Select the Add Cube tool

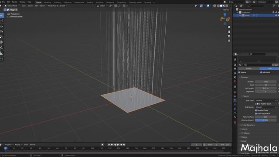pyautogui.click(x=2, y=59)
